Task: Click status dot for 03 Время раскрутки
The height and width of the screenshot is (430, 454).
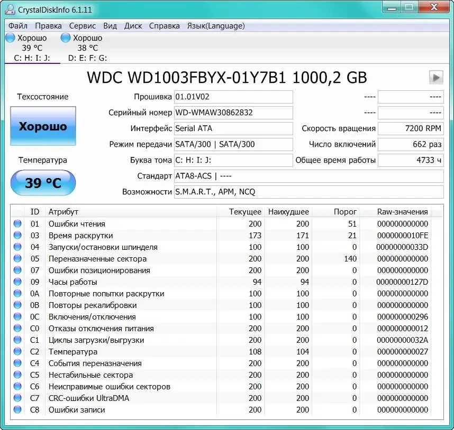Action: [x=17, y=235]
